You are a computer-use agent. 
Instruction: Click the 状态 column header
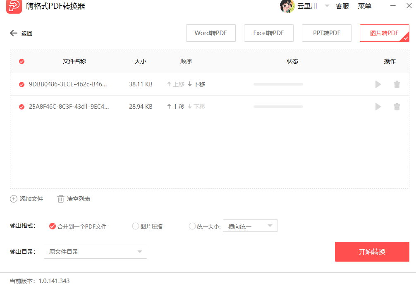pyautogui.click(x=292, y=61)
